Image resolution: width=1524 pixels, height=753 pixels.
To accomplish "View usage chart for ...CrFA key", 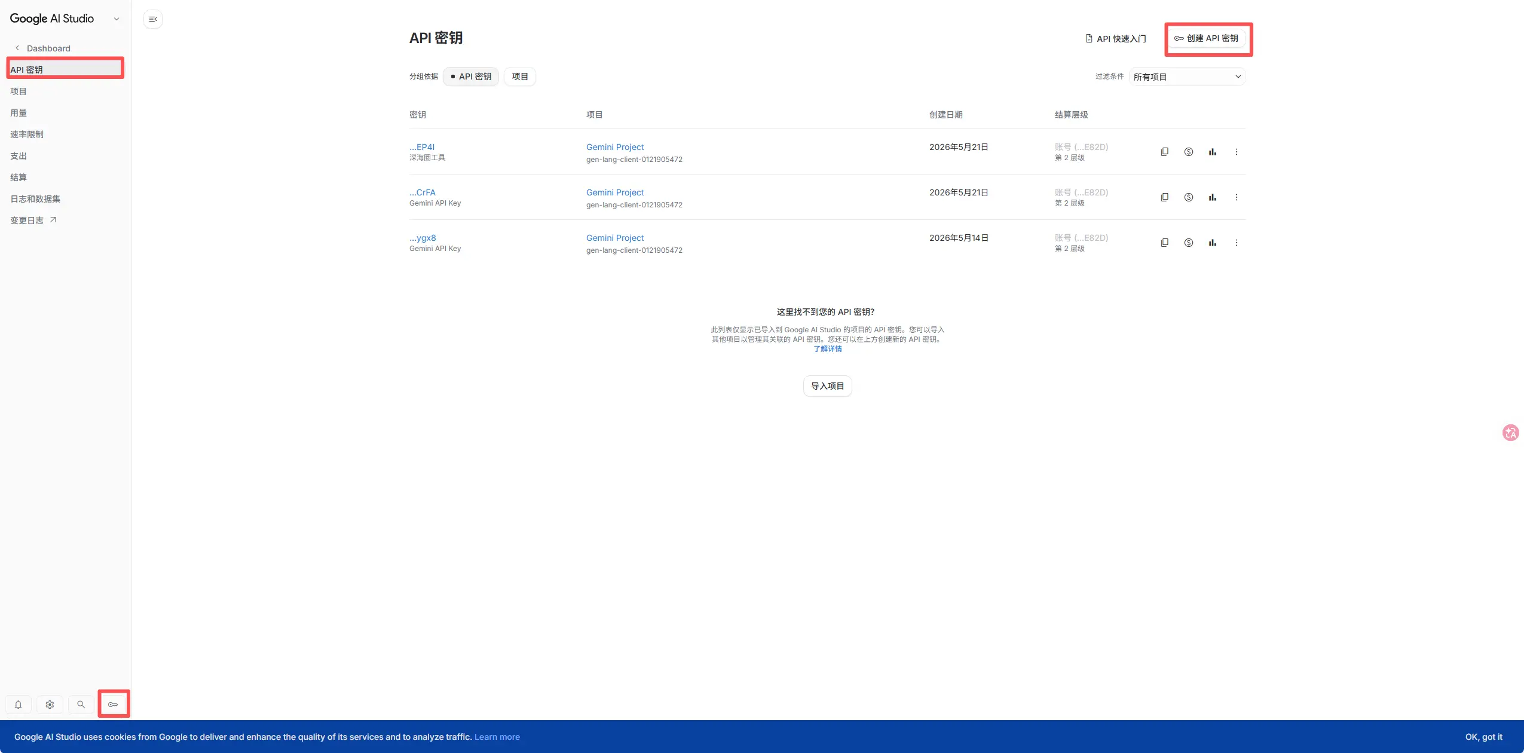I will coord(1212,197).
